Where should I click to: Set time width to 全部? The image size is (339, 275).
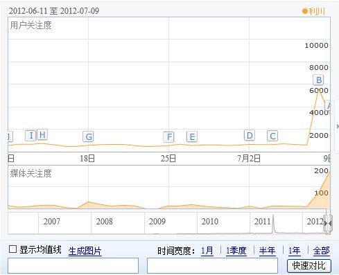click(x=322, y=251)
